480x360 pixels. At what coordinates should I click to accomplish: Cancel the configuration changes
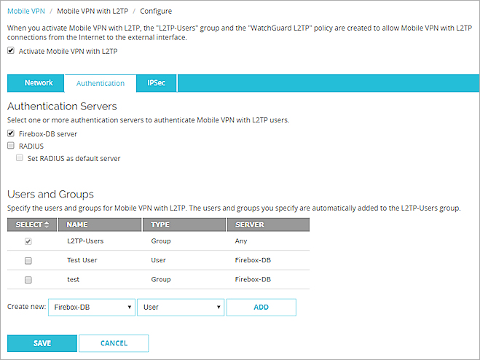click(114, 343)
